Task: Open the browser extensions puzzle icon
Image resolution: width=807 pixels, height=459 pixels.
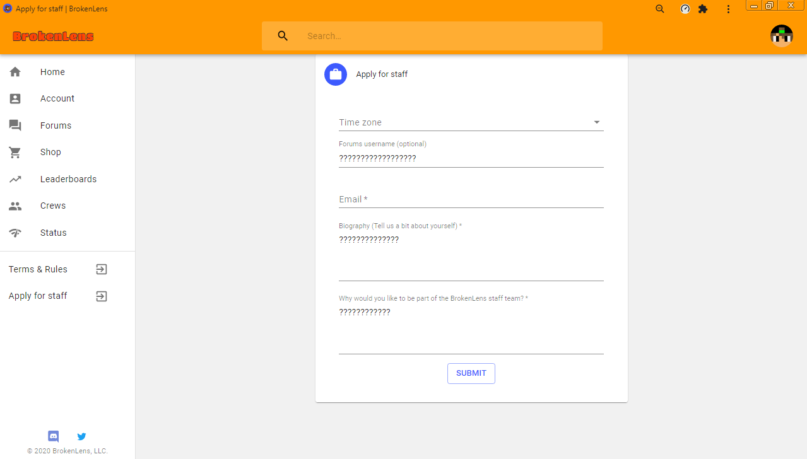Action: coord(703,9)
